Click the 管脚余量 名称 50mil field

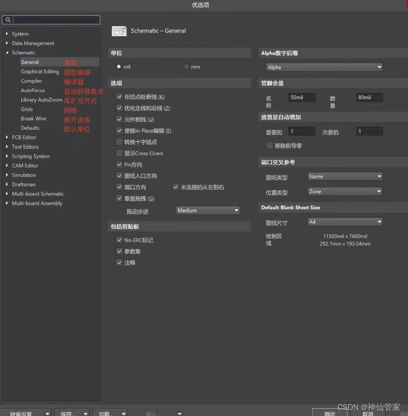pyautogui.click(x=302, y=98)
